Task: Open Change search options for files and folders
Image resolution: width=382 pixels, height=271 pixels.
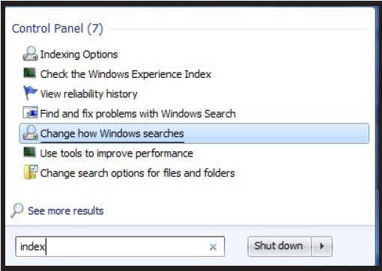Action: (137, 173)
